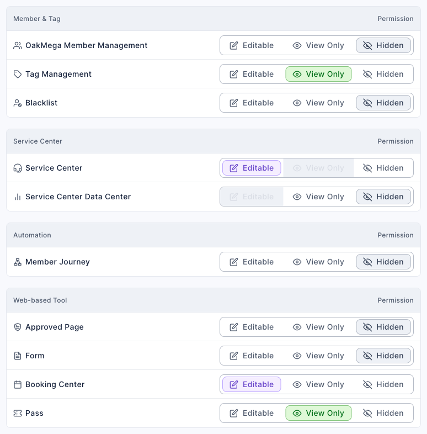Viewport: 427px width, 434px height.
Task: Set OakMega Member Management to Editable
Action: tap(252, 45)
